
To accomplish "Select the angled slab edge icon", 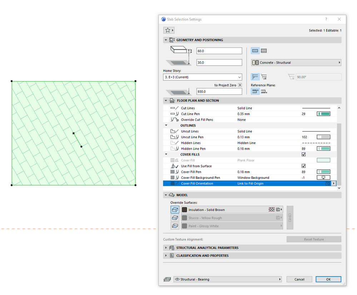I will [x=263, y=77].
